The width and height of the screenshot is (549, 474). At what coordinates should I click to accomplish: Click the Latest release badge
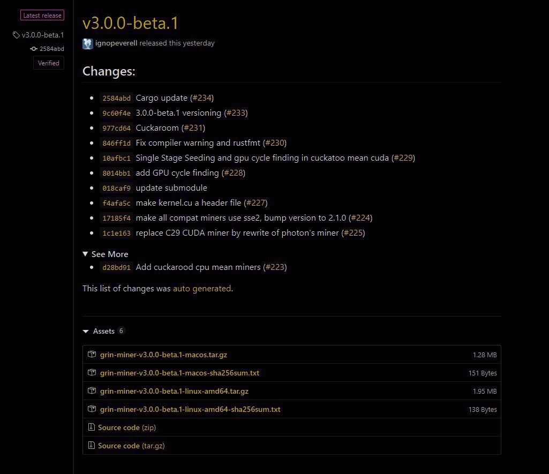tap(42, 16)
